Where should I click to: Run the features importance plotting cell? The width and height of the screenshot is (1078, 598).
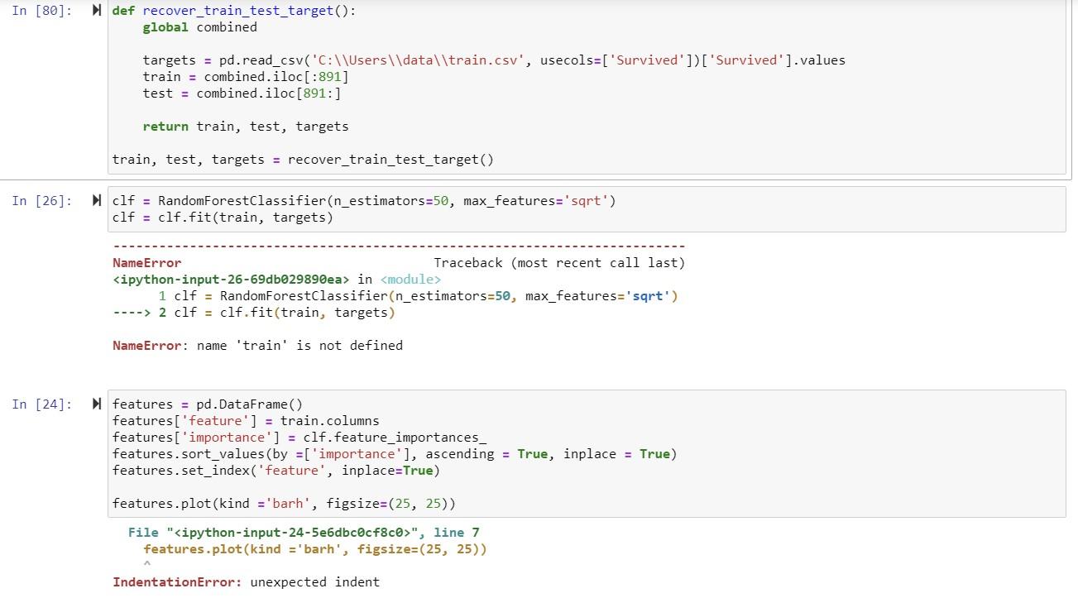97,404
